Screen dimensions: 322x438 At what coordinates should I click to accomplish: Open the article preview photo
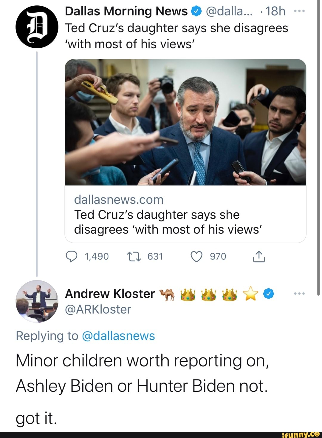click(185, 122)
